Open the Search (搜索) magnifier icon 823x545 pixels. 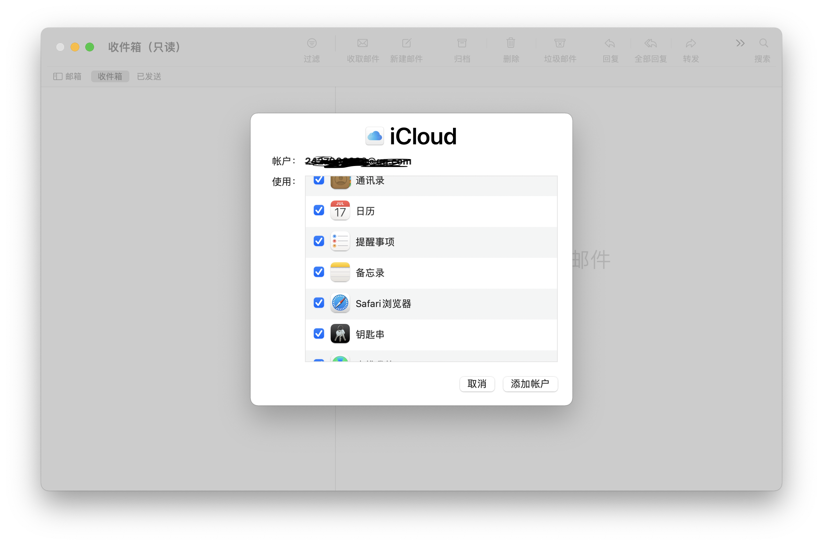pyautogui.click(x=763, y=43)
